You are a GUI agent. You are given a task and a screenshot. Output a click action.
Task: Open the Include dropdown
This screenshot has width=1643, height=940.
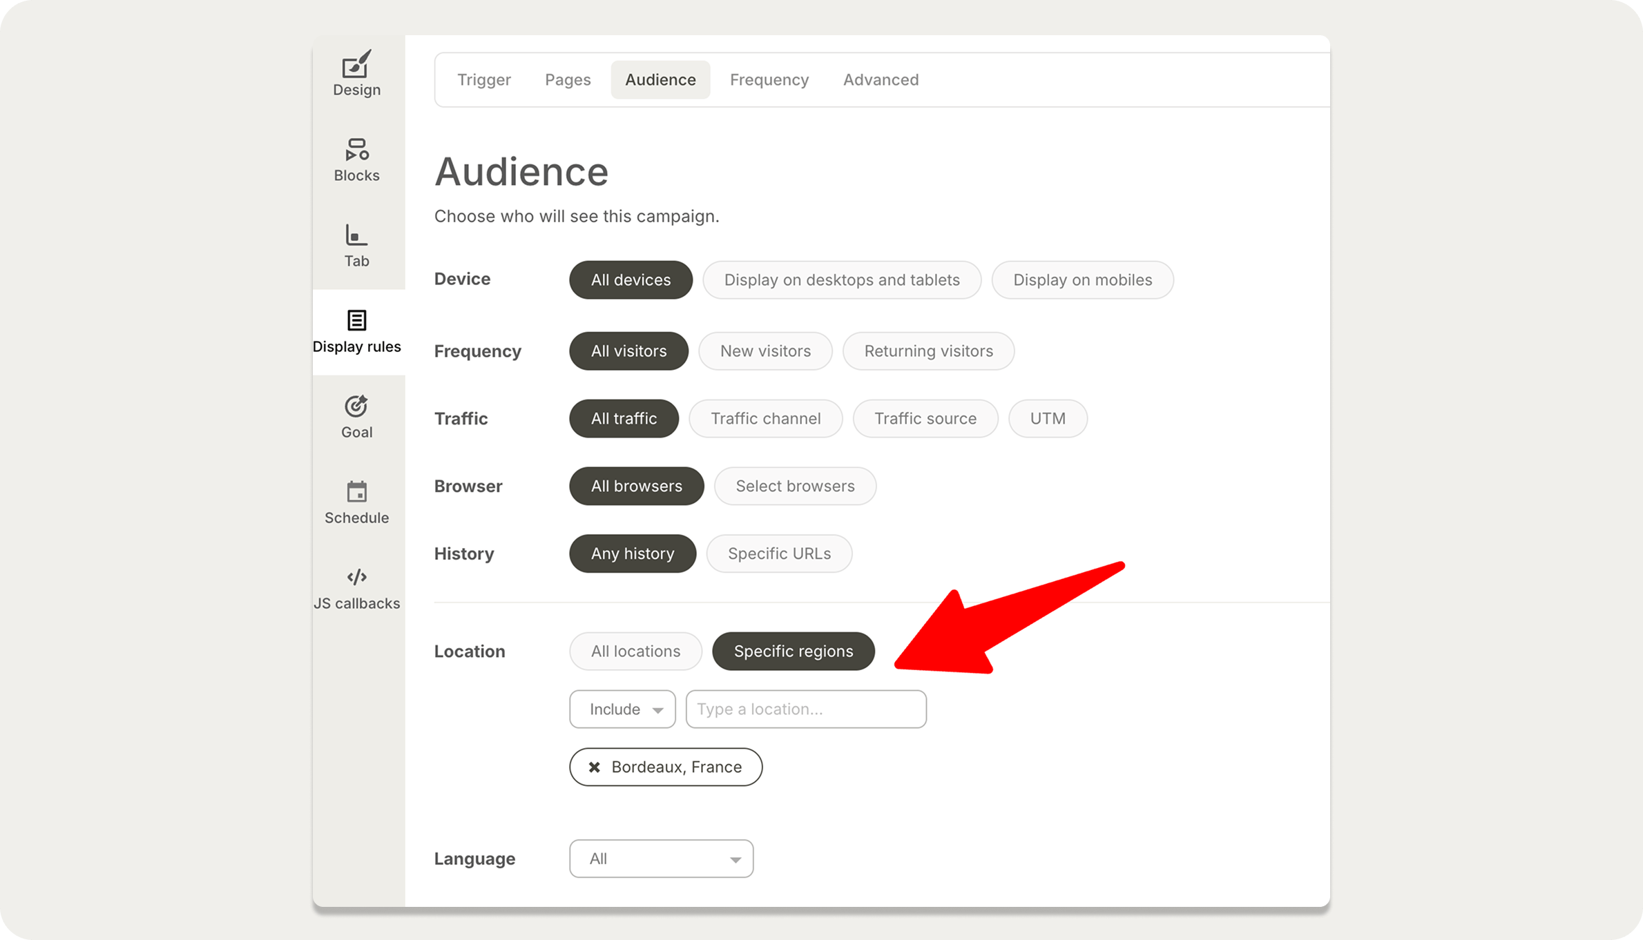[x=622, y=709]
